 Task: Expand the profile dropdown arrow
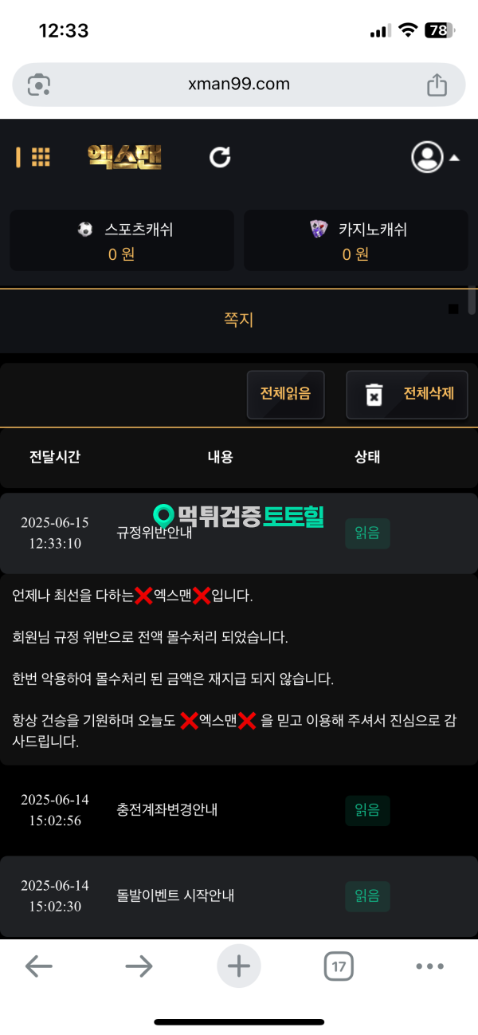pyautogui.click(x=454, y=158)
